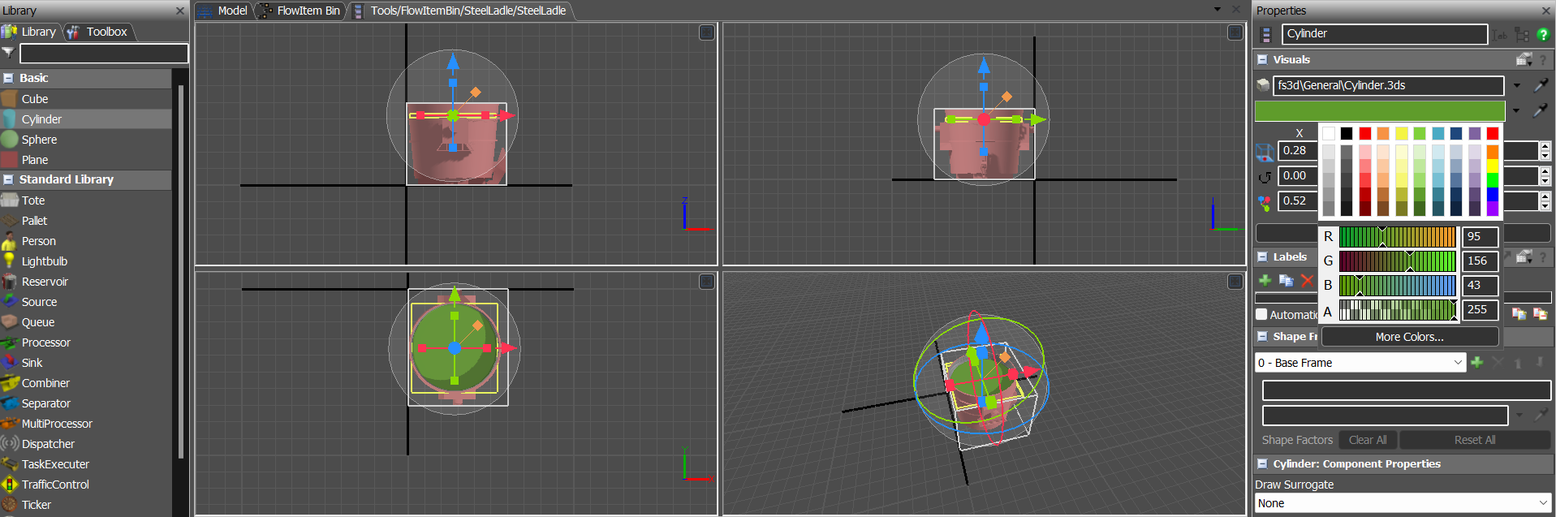Select the Sphere object in Basic library
This screenshot has height=517, width=1556.
[x=39, y=140]
